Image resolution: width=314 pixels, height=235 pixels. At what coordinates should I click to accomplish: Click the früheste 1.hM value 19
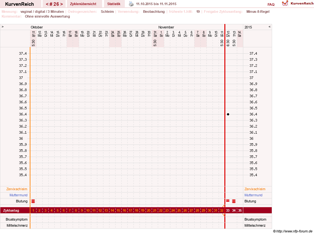(x=198, y=12)
